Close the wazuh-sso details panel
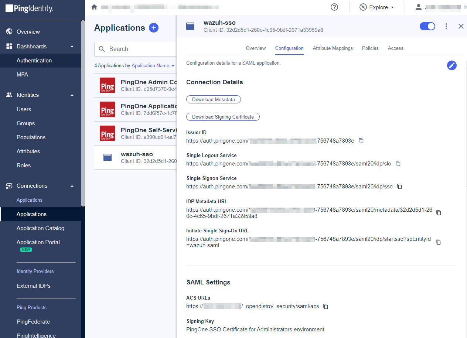The height and width of the screenshot is (338, 467). coord(461,26)
